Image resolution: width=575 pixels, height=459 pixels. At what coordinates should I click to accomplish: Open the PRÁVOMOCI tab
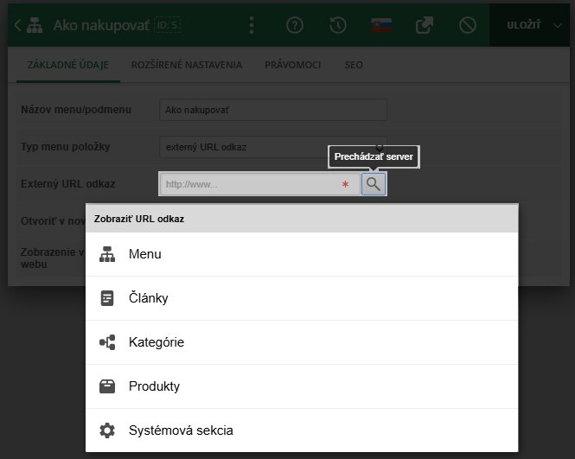pyautogui.click(x=292, y=65)
